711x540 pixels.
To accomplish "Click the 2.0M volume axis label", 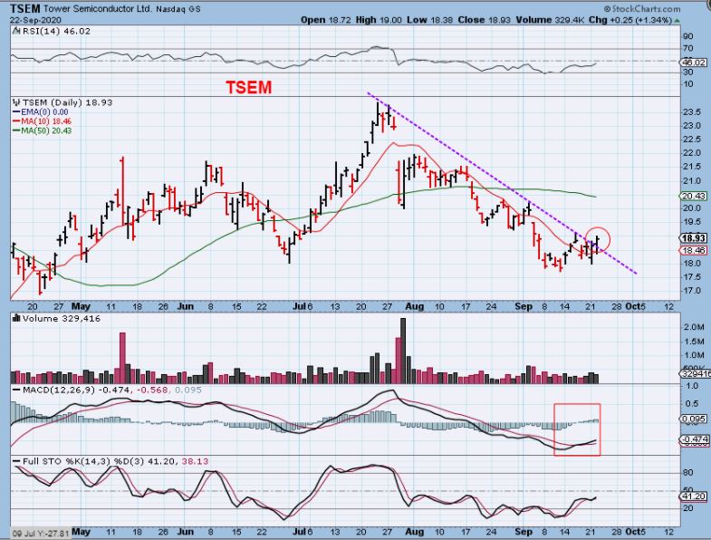I will pyautogui.click(x=694, y=327).
